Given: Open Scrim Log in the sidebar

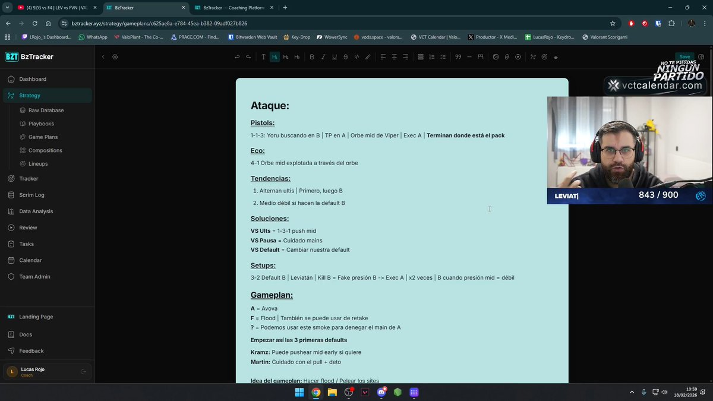Looking at the screenshot, I should pyautogui.click(x=48, y=195).
